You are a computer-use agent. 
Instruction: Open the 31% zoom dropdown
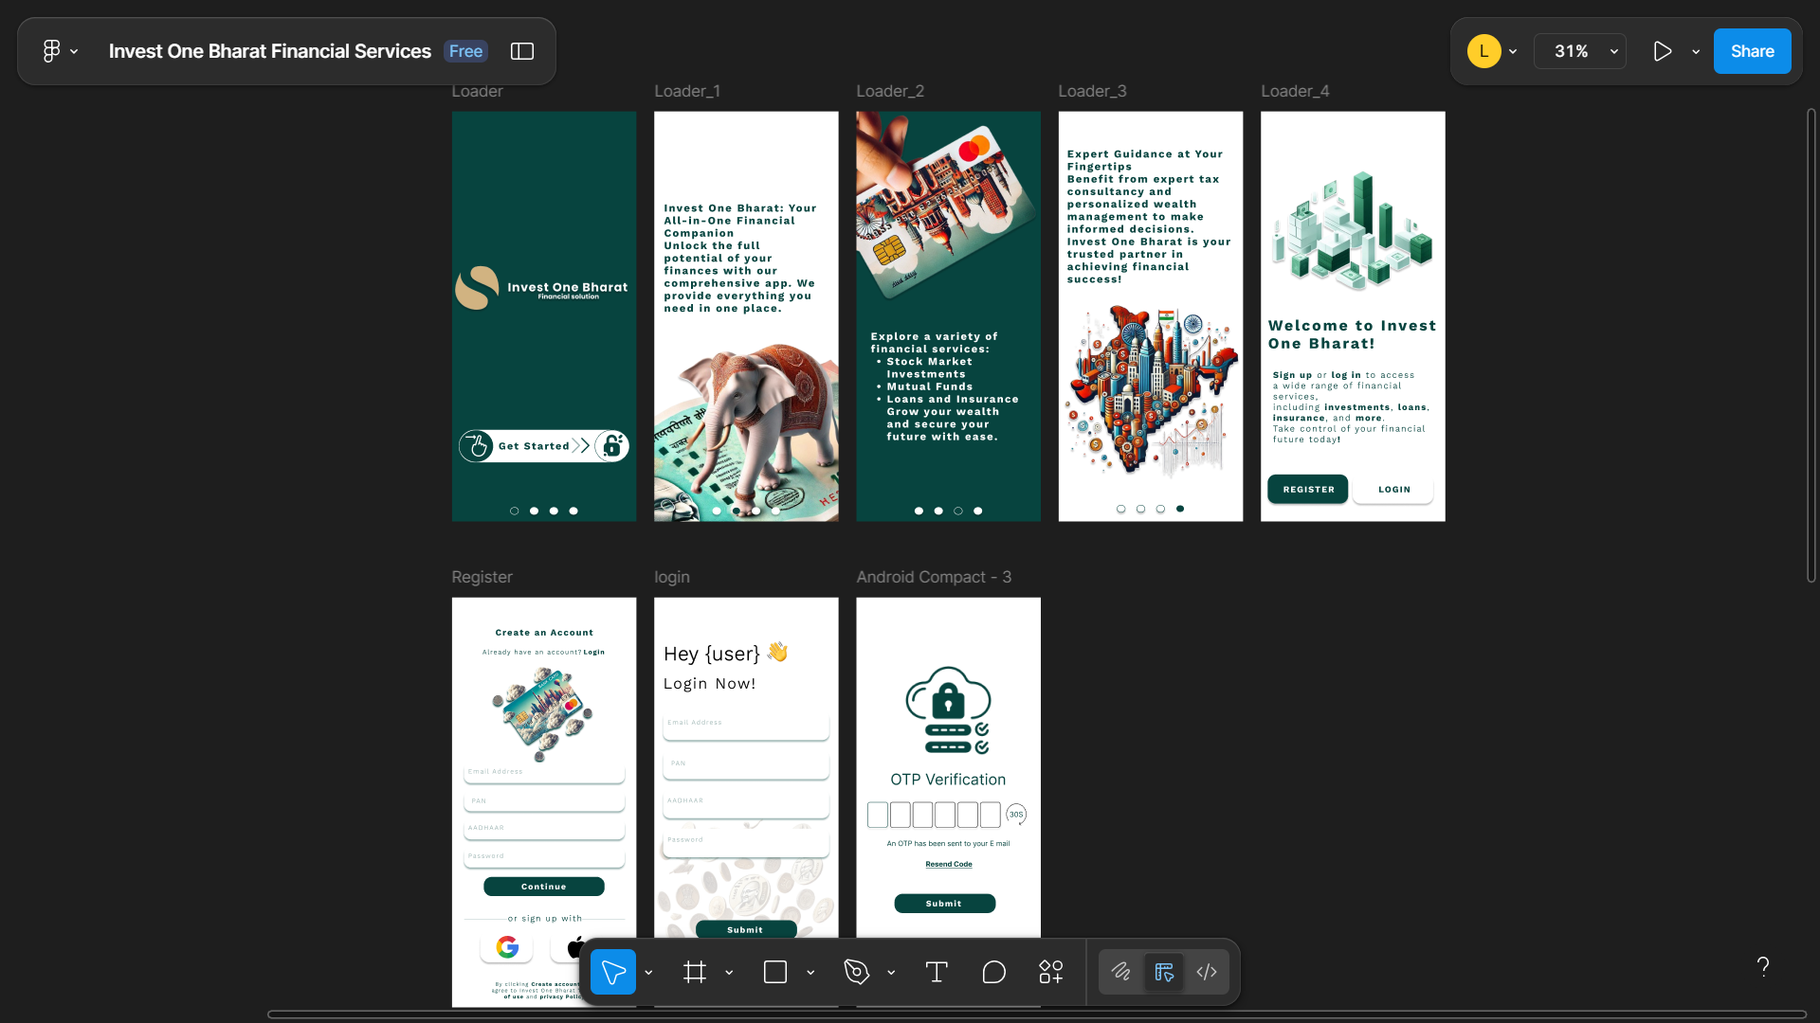click(1580, 51)
